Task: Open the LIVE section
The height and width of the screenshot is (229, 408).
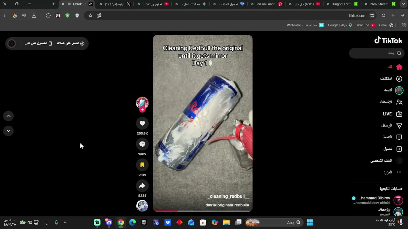Action: point(392,114)
